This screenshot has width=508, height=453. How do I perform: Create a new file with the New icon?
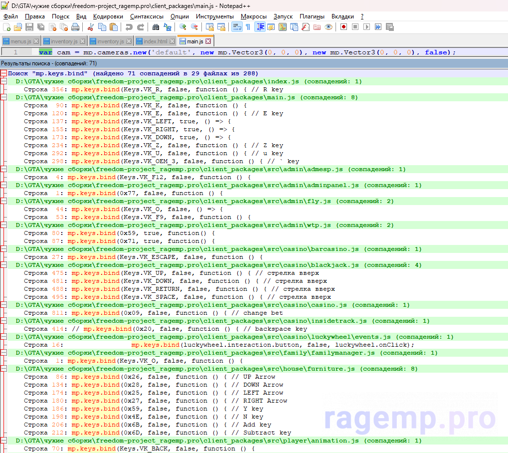6,27
